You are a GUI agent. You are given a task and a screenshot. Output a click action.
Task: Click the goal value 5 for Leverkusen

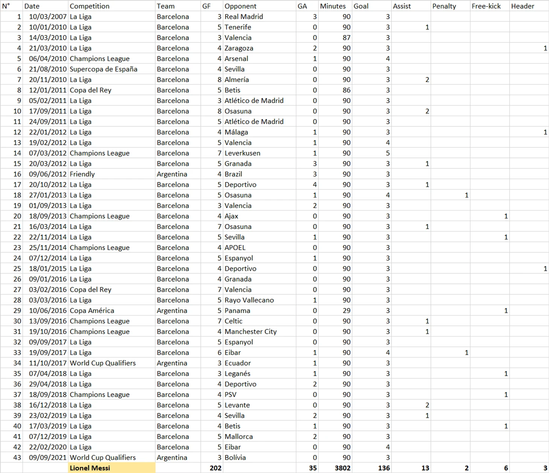tap(372, 153)
